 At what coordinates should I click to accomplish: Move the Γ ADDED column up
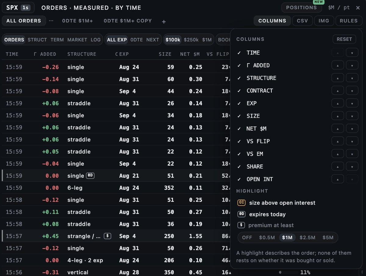coord(338,65)
